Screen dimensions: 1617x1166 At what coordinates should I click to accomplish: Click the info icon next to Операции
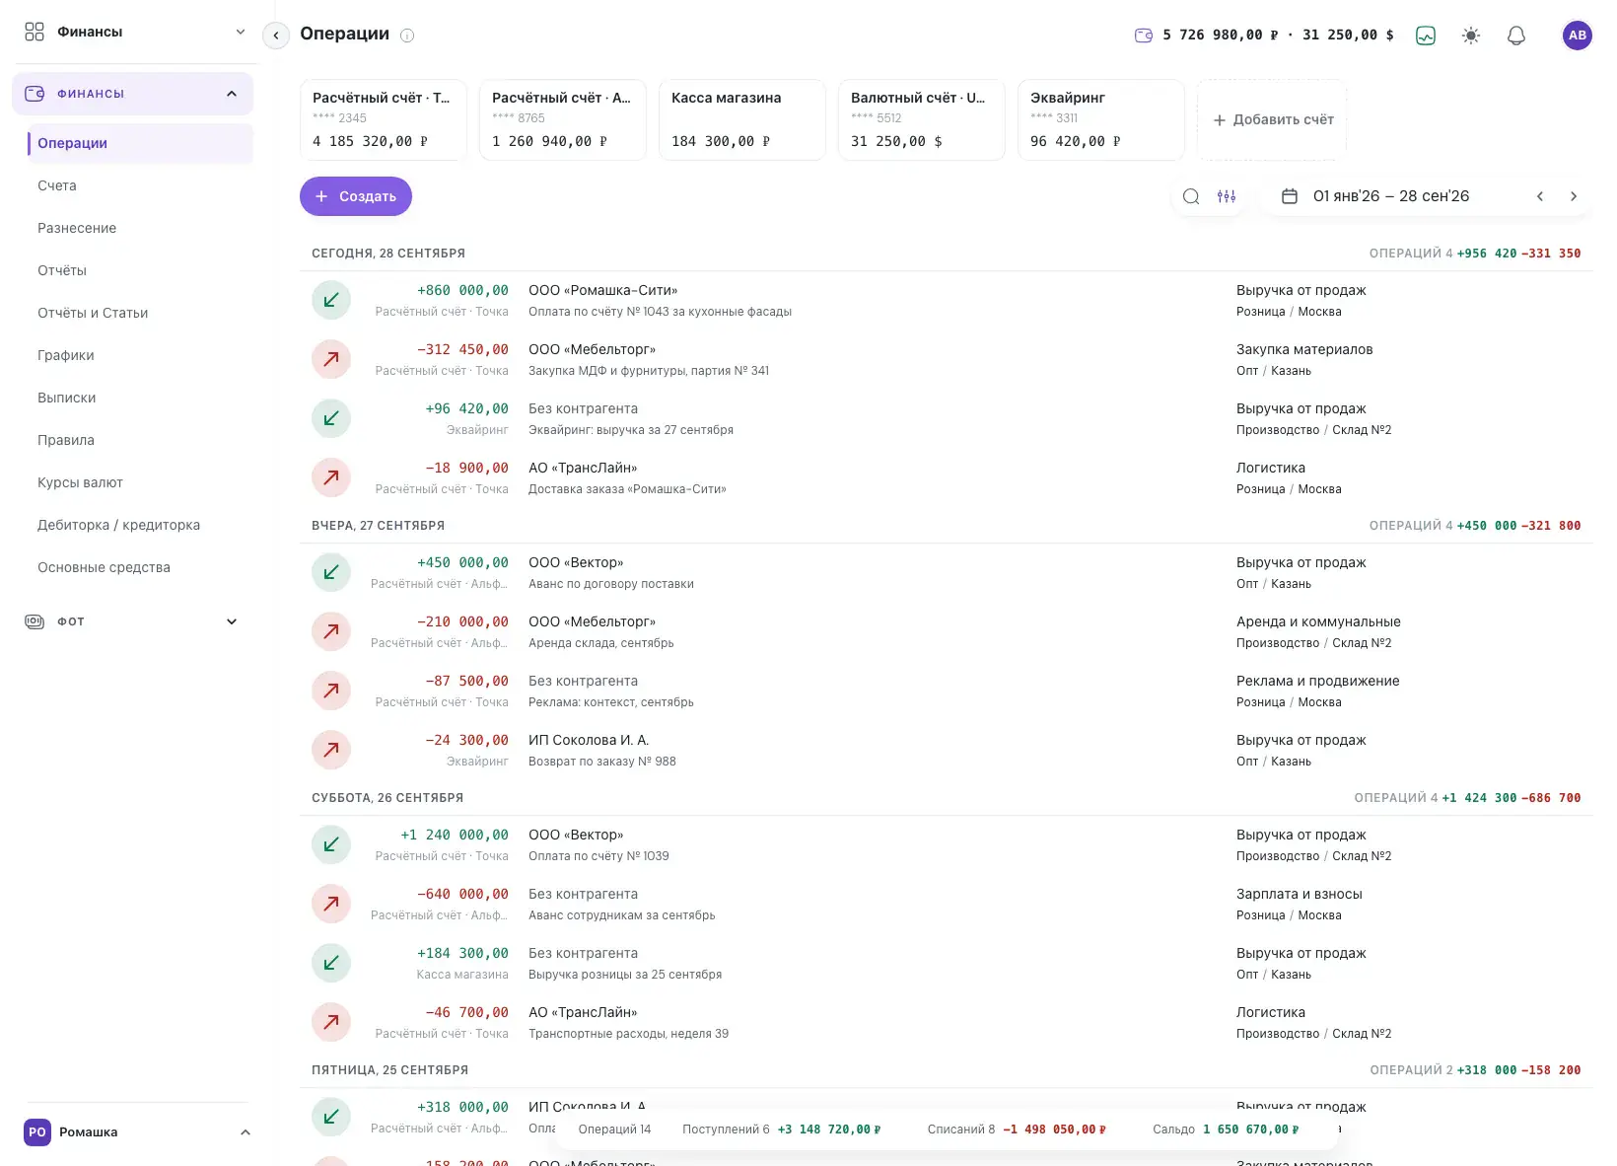[407, 36]
